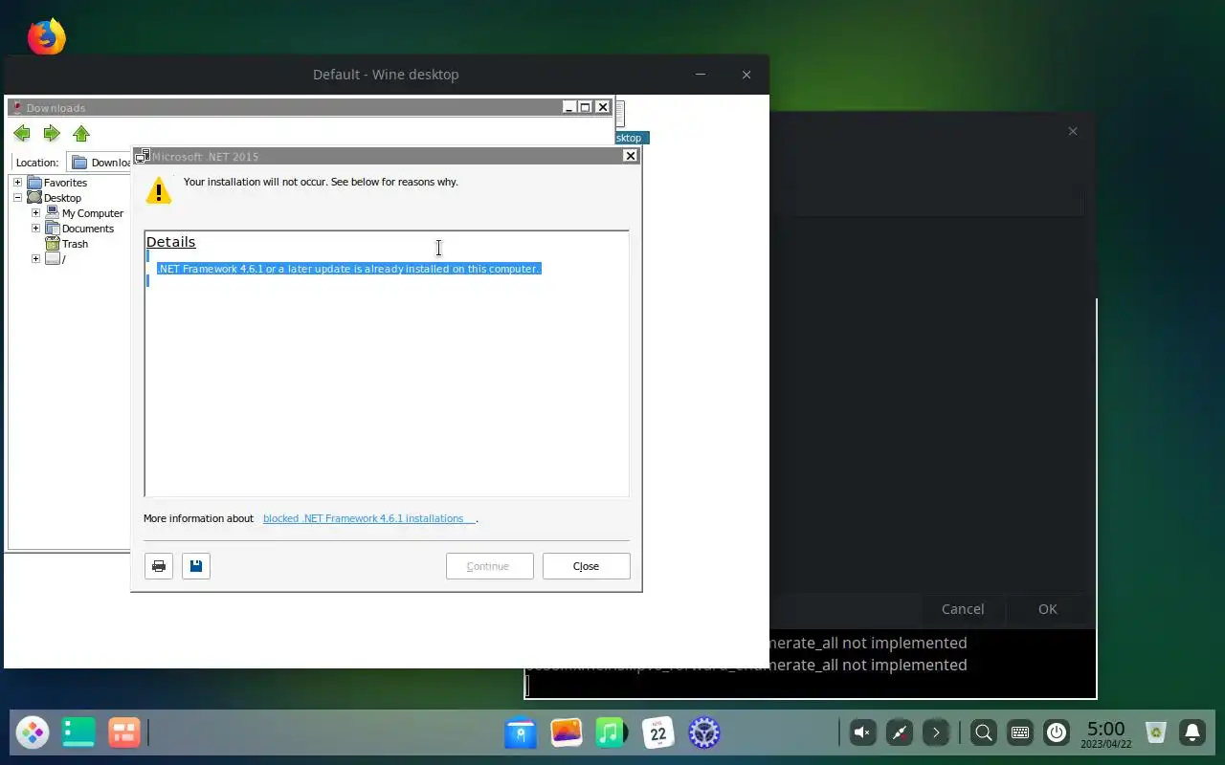Viewport: 1225px width, 765px height.
Task: Select My Computer in the folder tree
Action: pos(93,213)
